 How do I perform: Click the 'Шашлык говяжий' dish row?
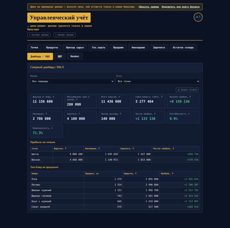(115, 196)
